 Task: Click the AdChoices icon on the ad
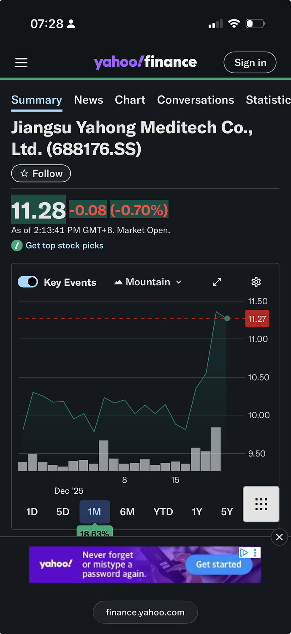coord(244,552)
